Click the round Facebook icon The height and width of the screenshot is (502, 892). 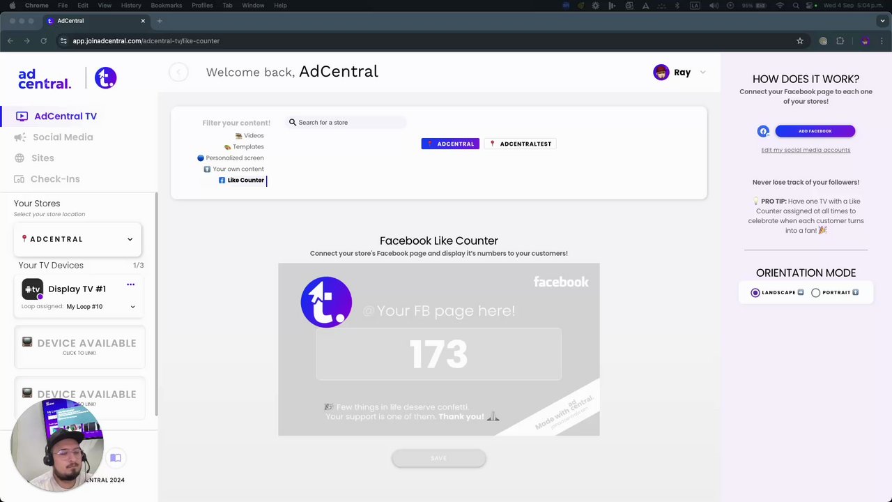click(x=763, y=131)
